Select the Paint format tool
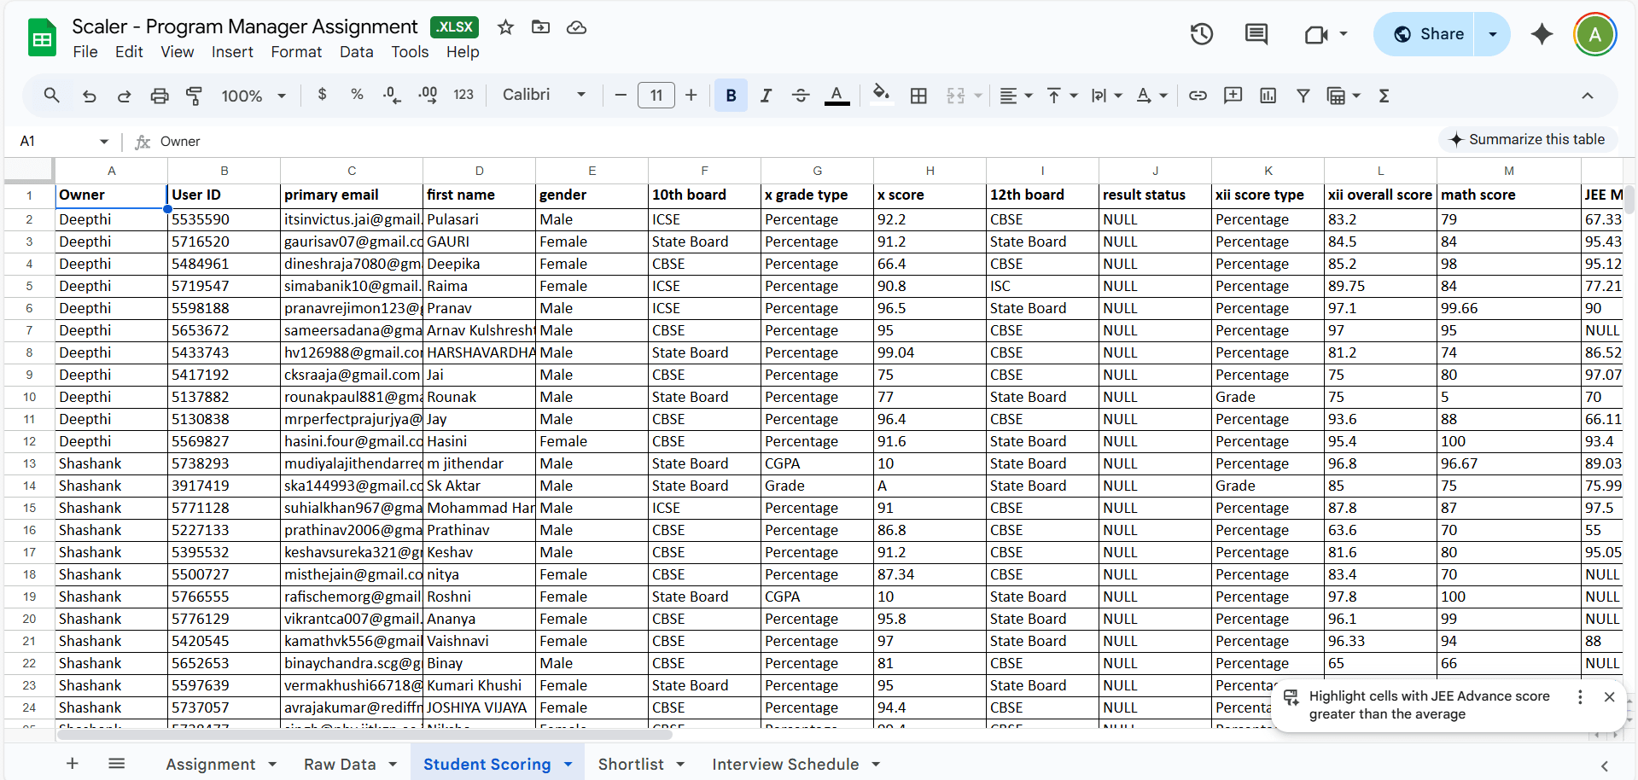 [194, 96]
